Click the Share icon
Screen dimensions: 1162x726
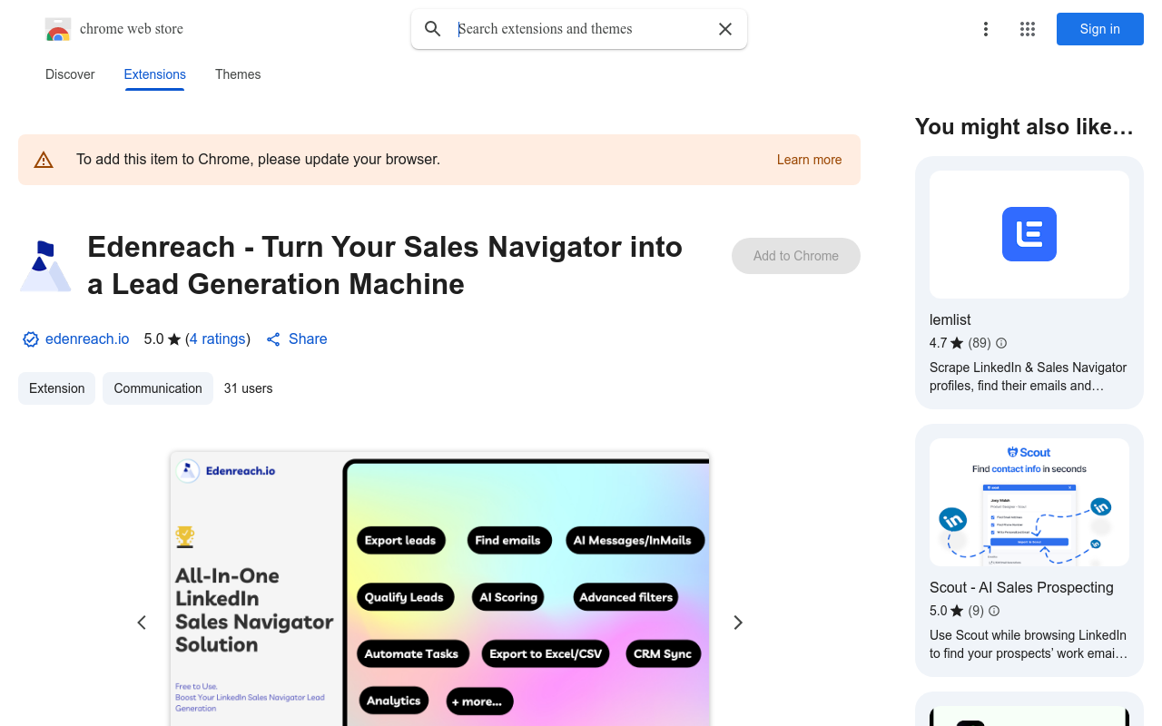pyautogui.click(x=273, y=339)
